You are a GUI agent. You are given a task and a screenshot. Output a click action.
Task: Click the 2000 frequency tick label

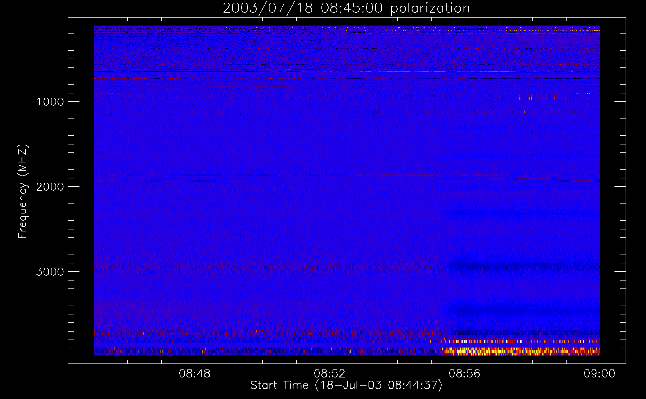(50, 187)
